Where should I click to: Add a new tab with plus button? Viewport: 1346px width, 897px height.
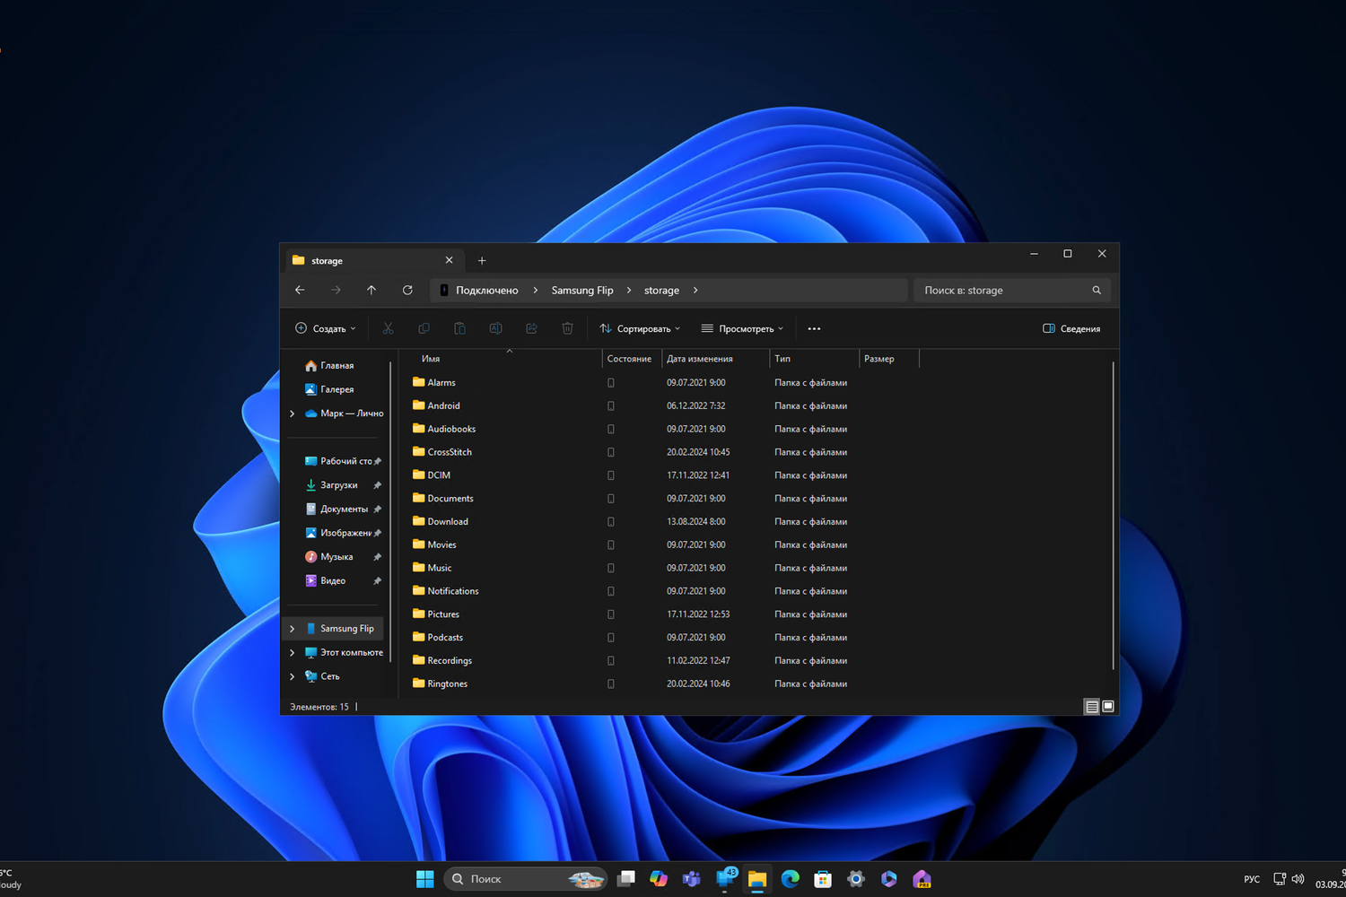(482, 261)
